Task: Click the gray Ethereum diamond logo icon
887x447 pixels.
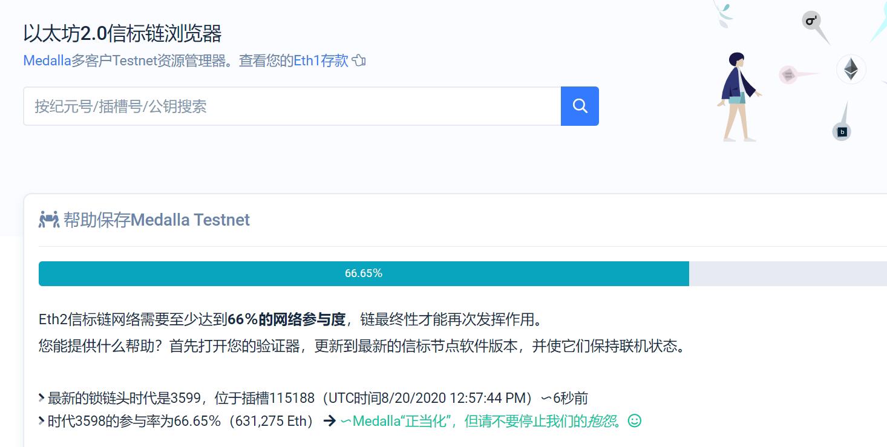Action: (x=850, y=70)
